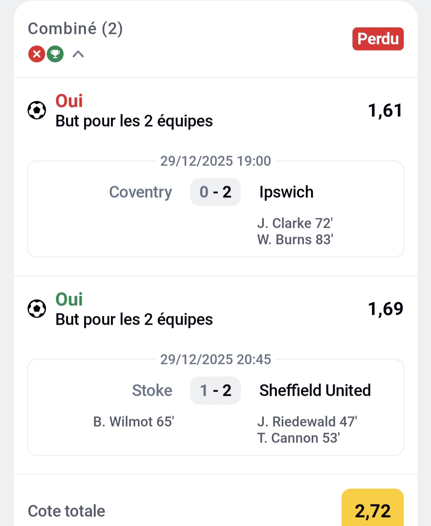This screenshot has width=431, height=526.
Task: Click the 0 - 2 score box
Action: coord(215,192)
